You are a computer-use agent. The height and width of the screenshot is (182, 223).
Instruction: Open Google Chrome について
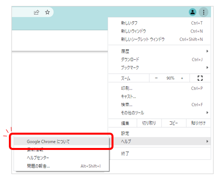coord(61,142)
